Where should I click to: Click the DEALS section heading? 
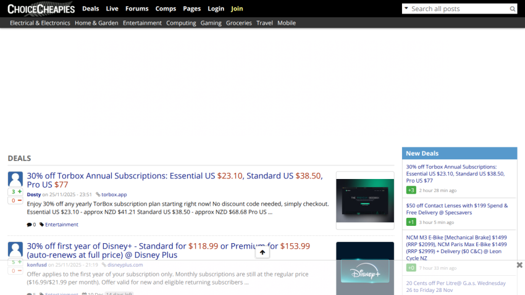[x=19, y=158]
